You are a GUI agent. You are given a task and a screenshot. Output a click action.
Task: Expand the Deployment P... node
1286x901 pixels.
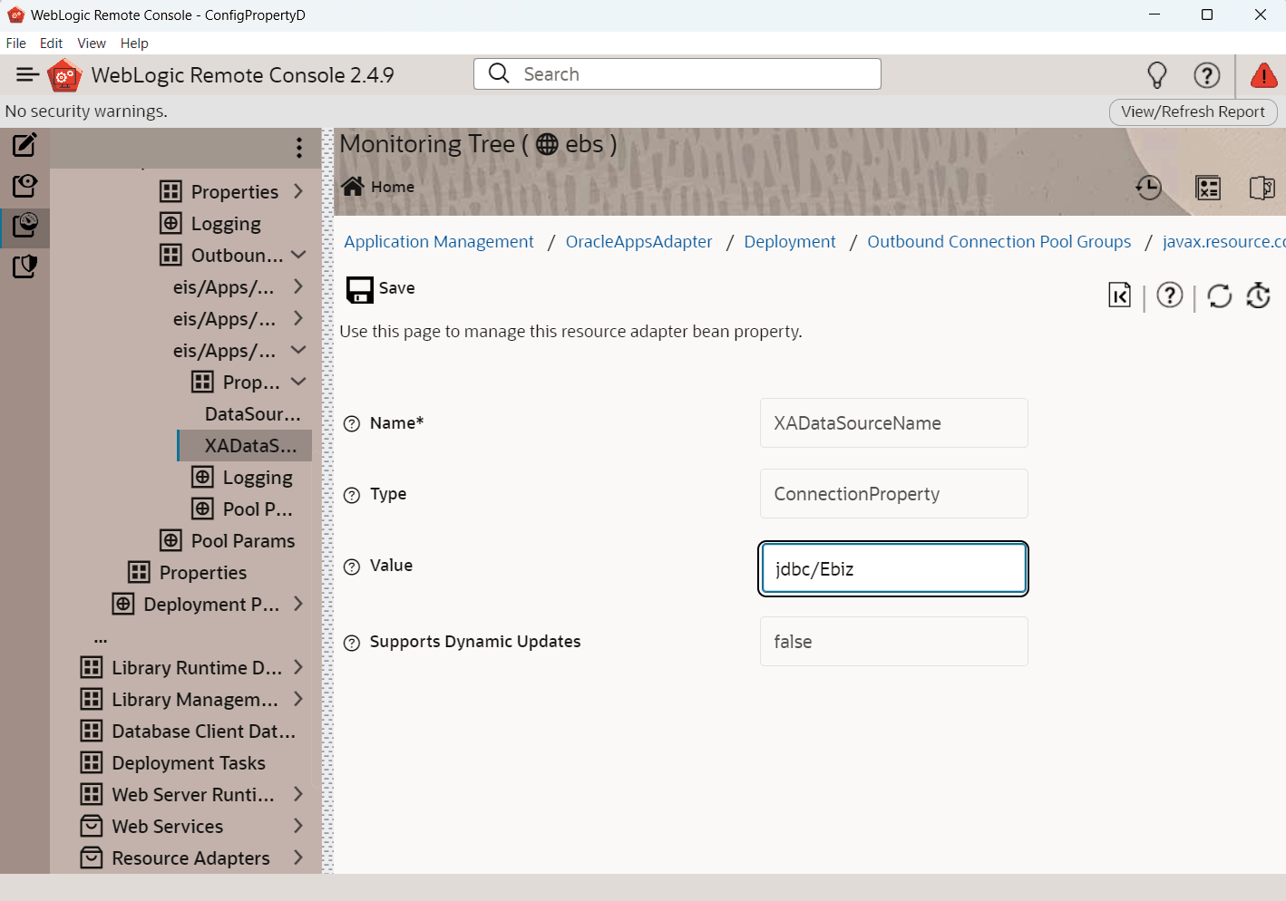pos(298,604)
